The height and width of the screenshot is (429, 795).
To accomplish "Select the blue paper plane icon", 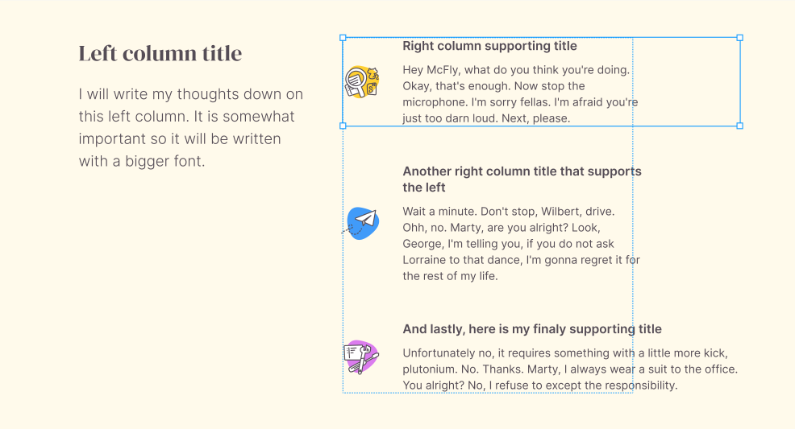I will tap(362, 223).
